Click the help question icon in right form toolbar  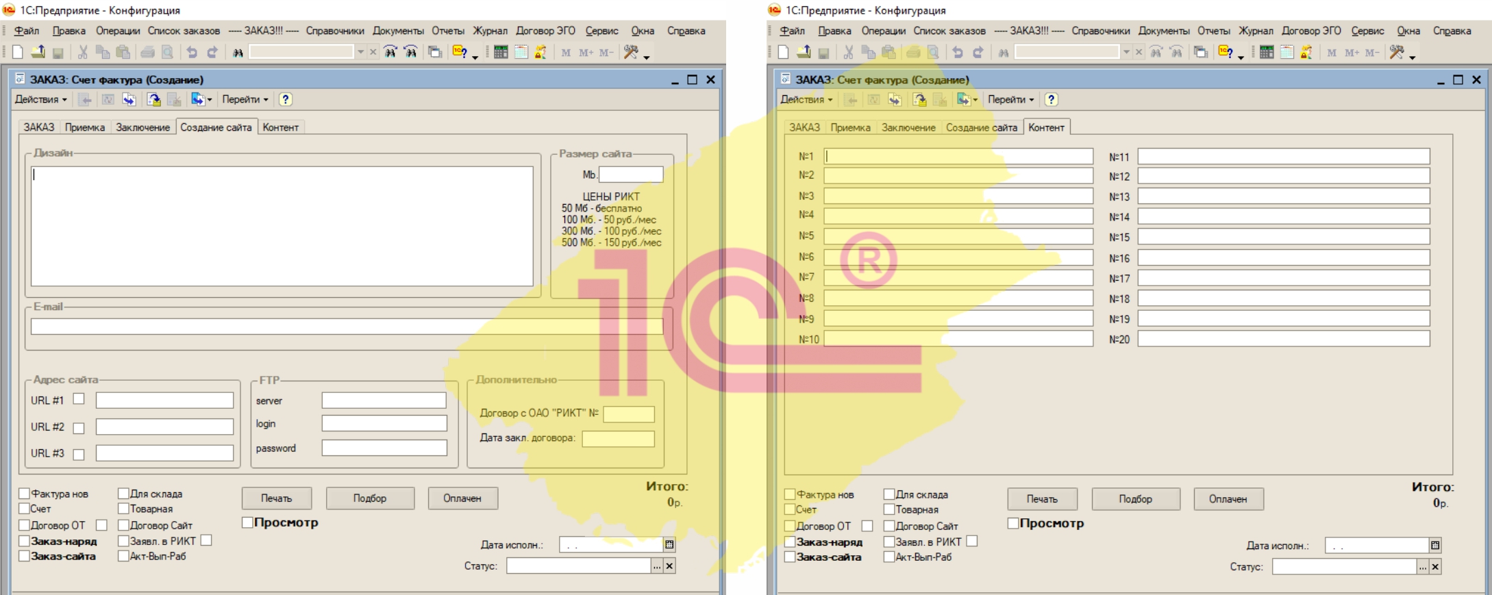point(1051,99)
